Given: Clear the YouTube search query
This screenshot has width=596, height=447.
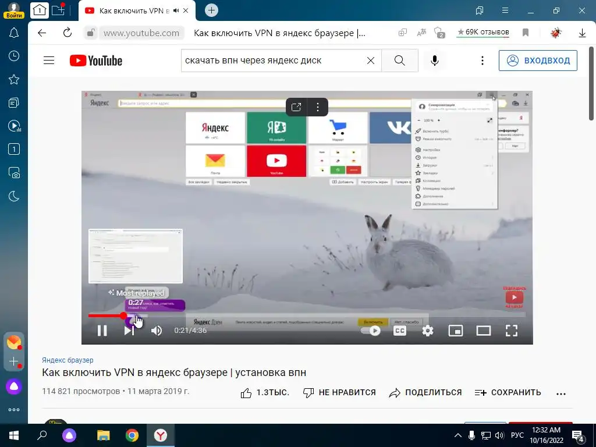Looking at the screenshot, I should [x=371, y=61].
